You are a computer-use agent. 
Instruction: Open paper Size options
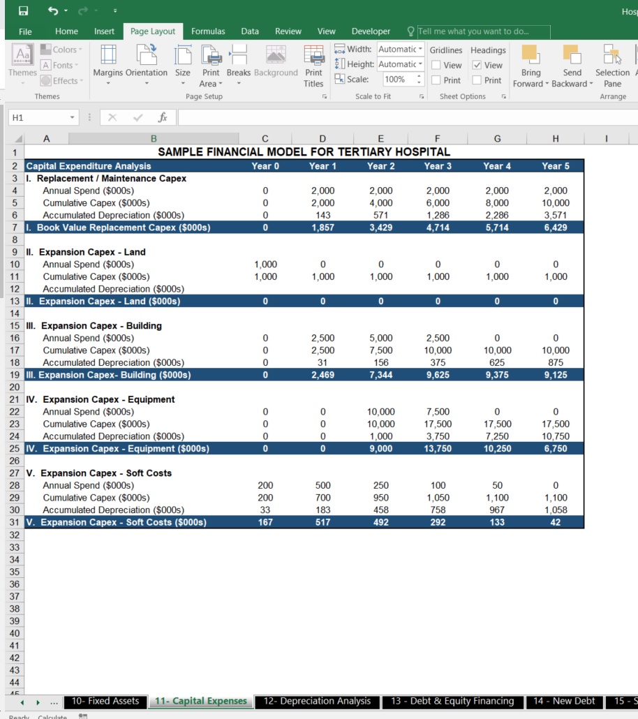pyautogui.click(x=183, y=65)
